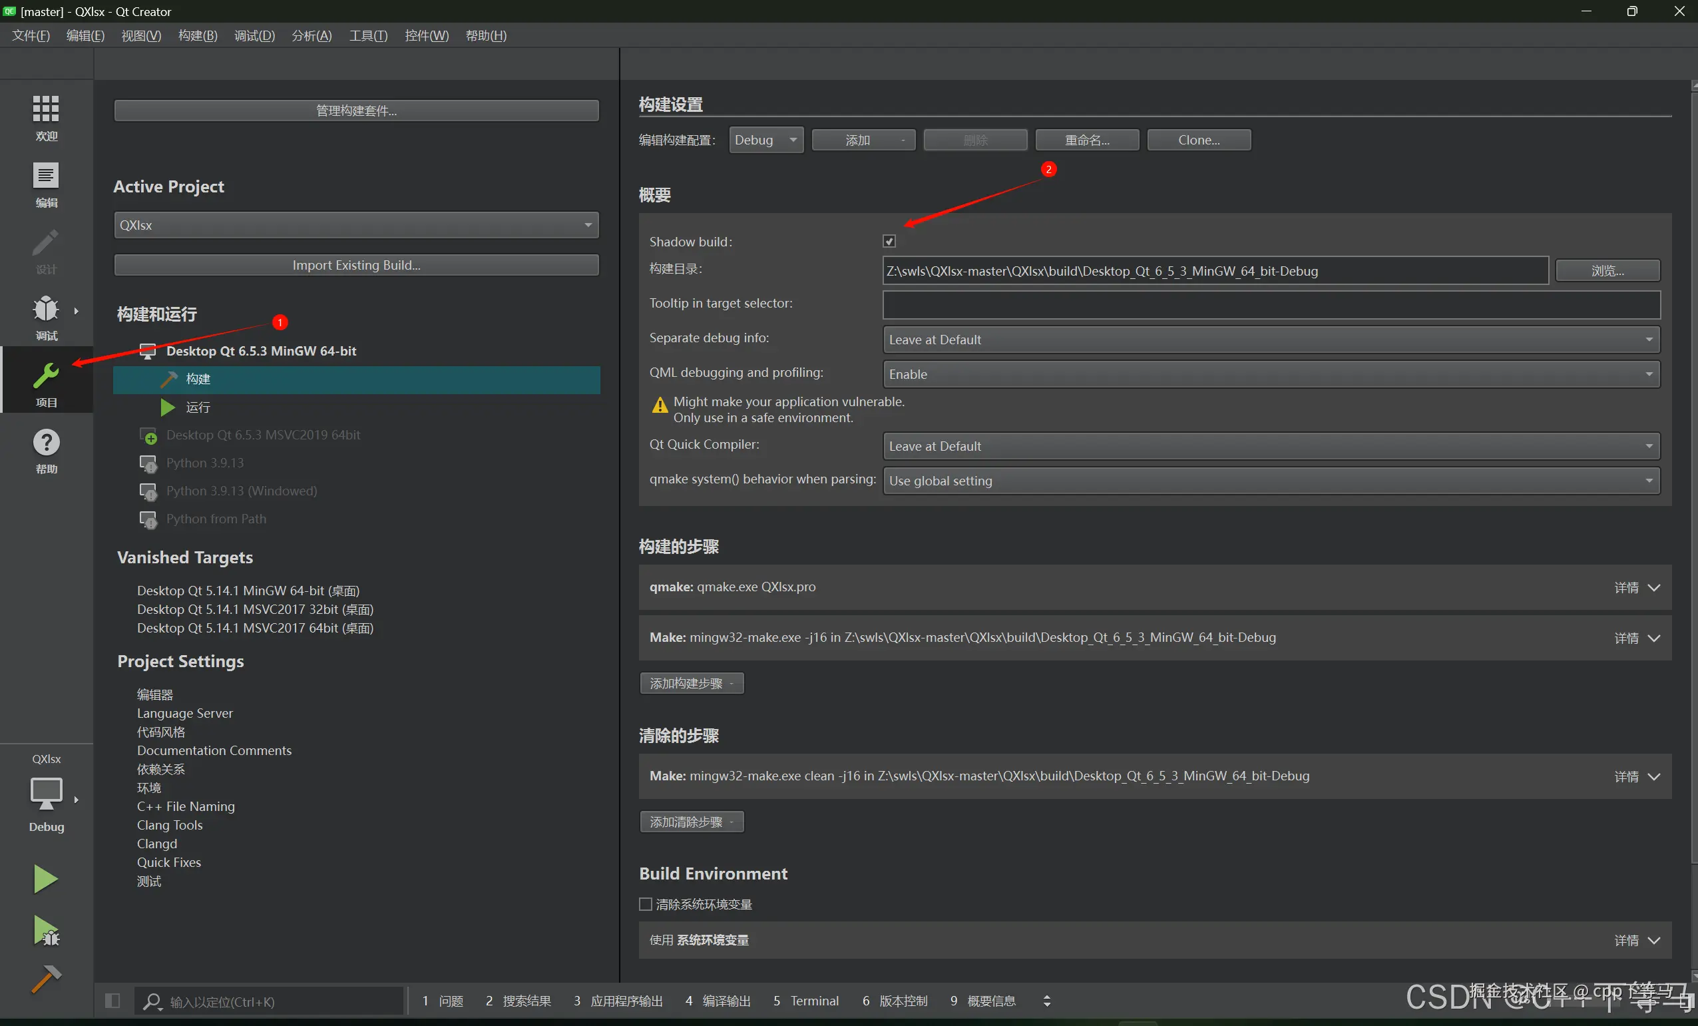The image size is (1698, 1026).
Task: Open the Debug build configuration dropdown
Action: click(765, 140)
